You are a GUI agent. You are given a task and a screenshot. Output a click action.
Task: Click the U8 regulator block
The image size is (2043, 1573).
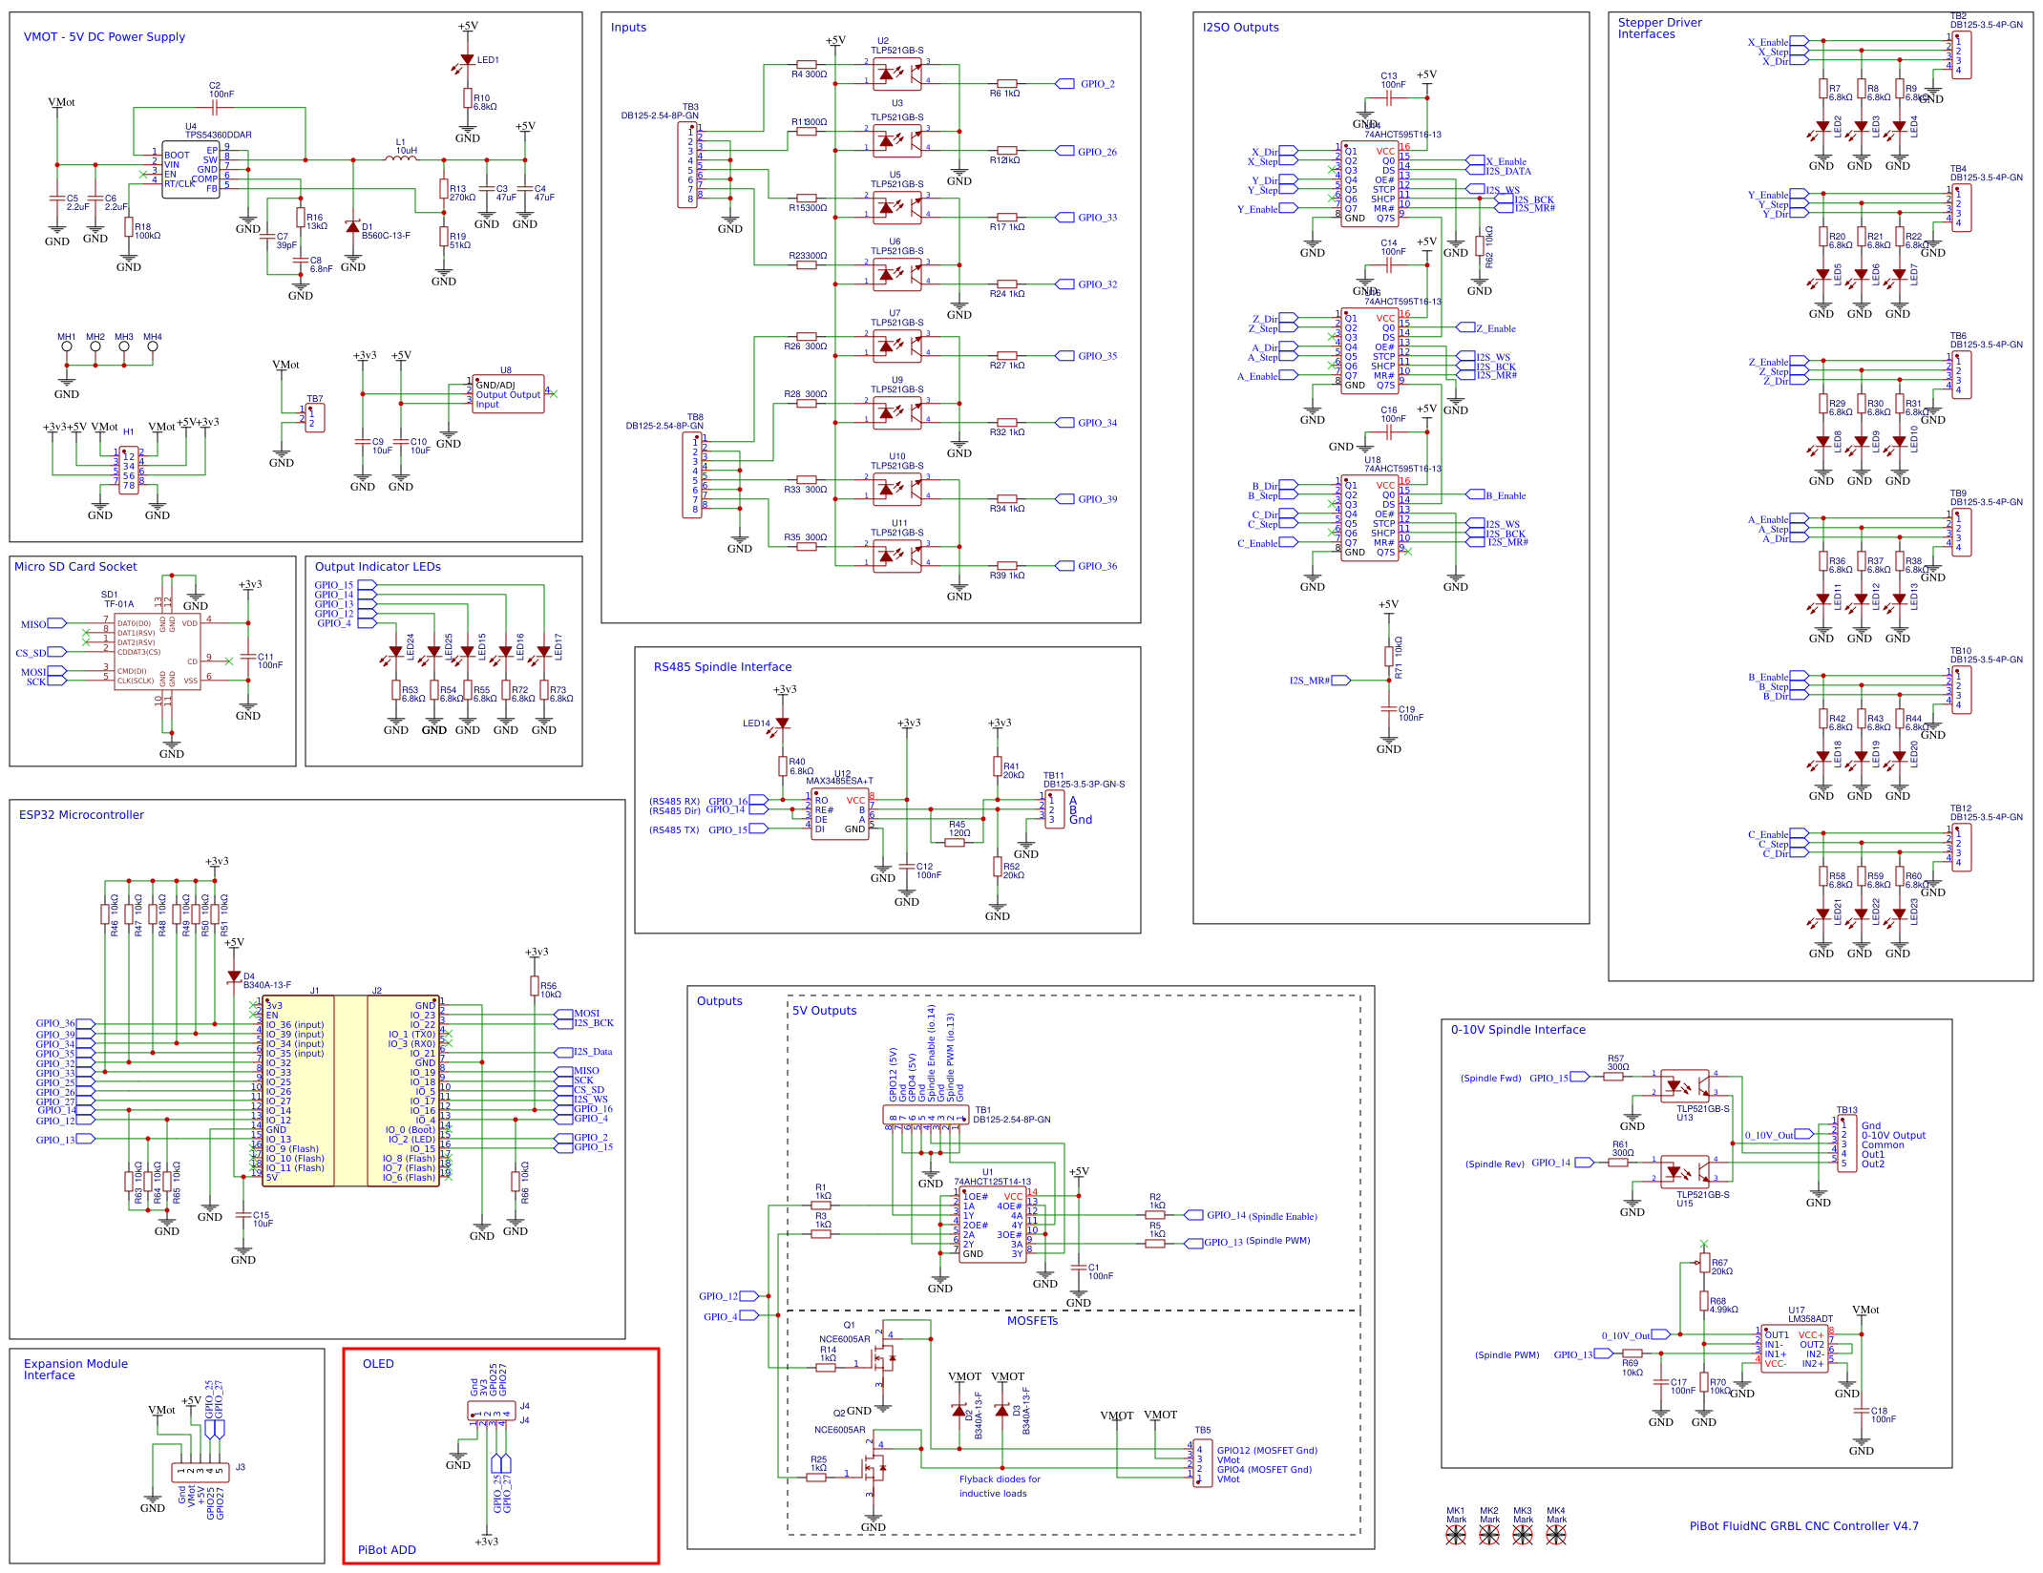508,393
